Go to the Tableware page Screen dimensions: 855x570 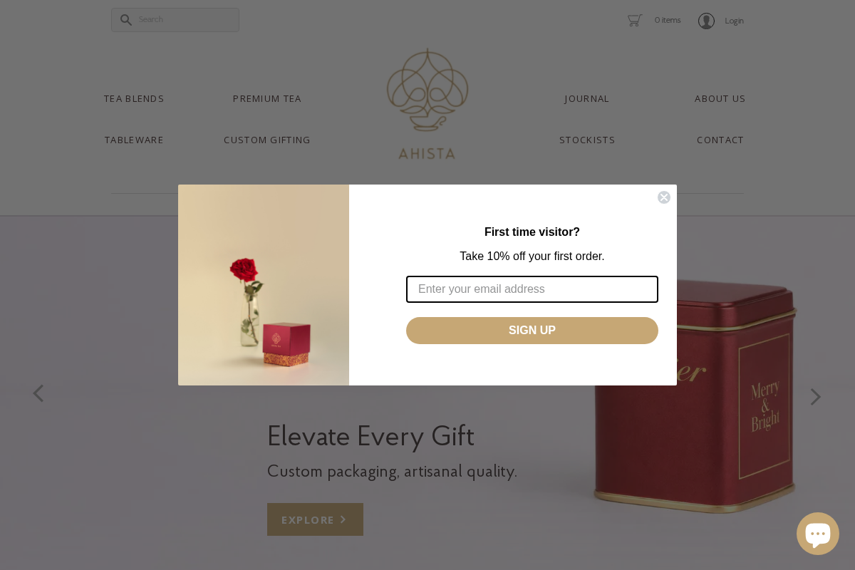(x=134, y=140)
